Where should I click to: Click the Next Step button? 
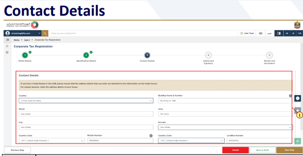click(x=289, y=150)
